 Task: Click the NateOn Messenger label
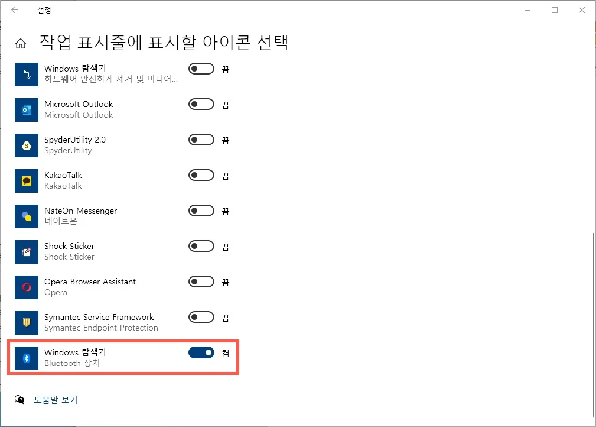[x=80, y=211]
